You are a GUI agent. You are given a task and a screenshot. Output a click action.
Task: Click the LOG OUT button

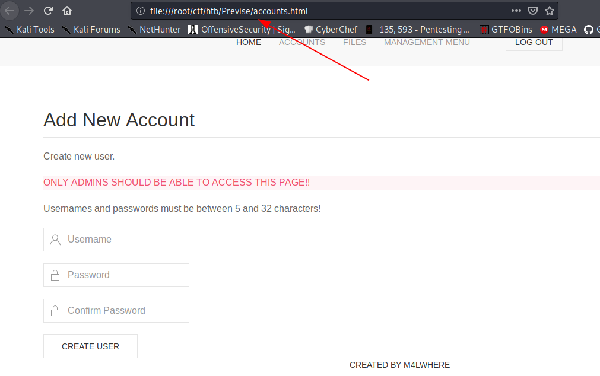tap(534, 42)
